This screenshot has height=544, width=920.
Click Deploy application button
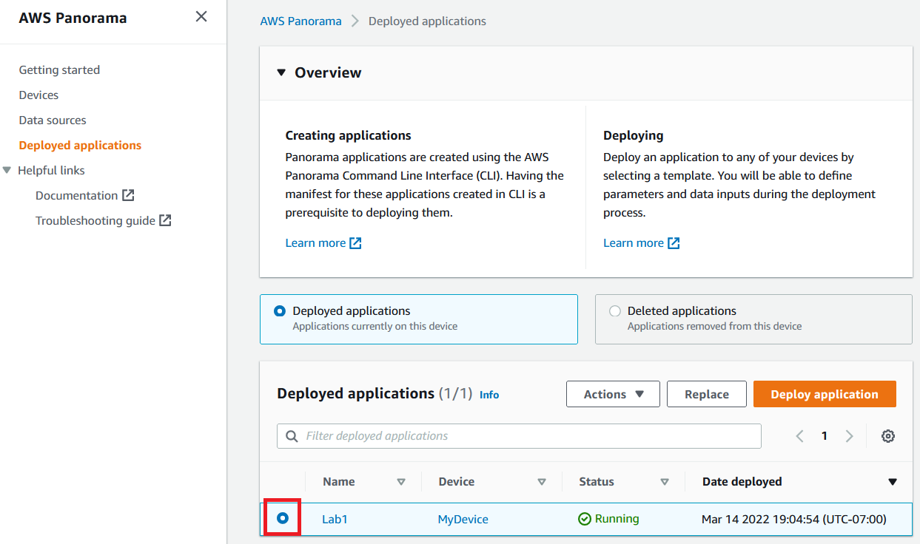825,394
